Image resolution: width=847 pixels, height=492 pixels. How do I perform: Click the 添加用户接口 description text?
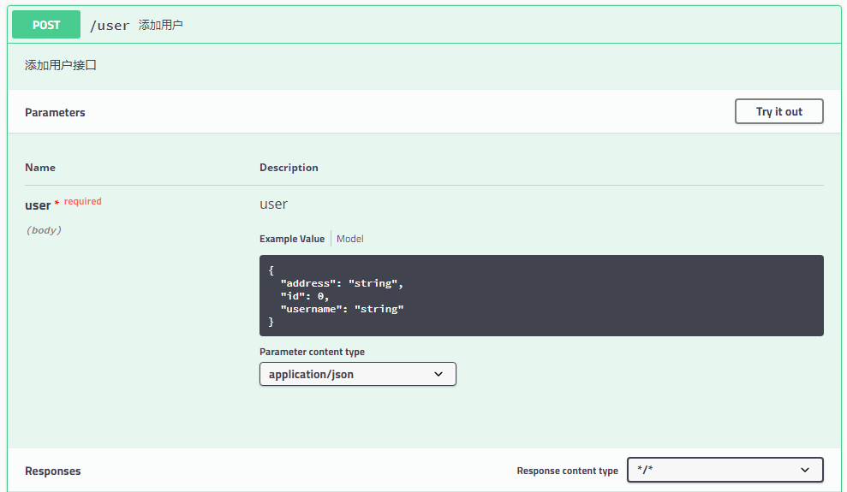tap(61, 65)
